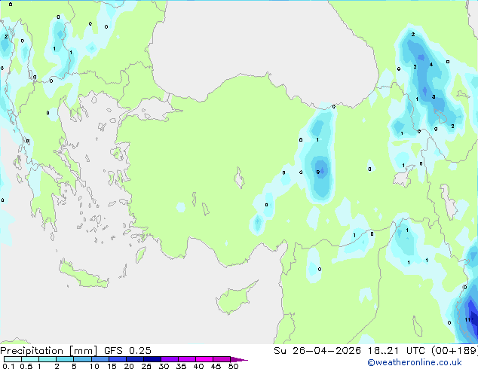Click the legend arrow tip above 50 mm
This screenshot has width=478, height=369.
pyautogui.click(x=240, y=359)
